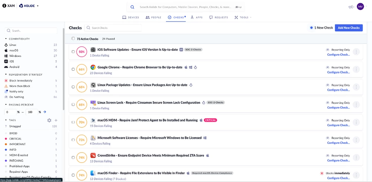Click the Google Chrome check icon

pyautogui.click(x=93, y=67)
